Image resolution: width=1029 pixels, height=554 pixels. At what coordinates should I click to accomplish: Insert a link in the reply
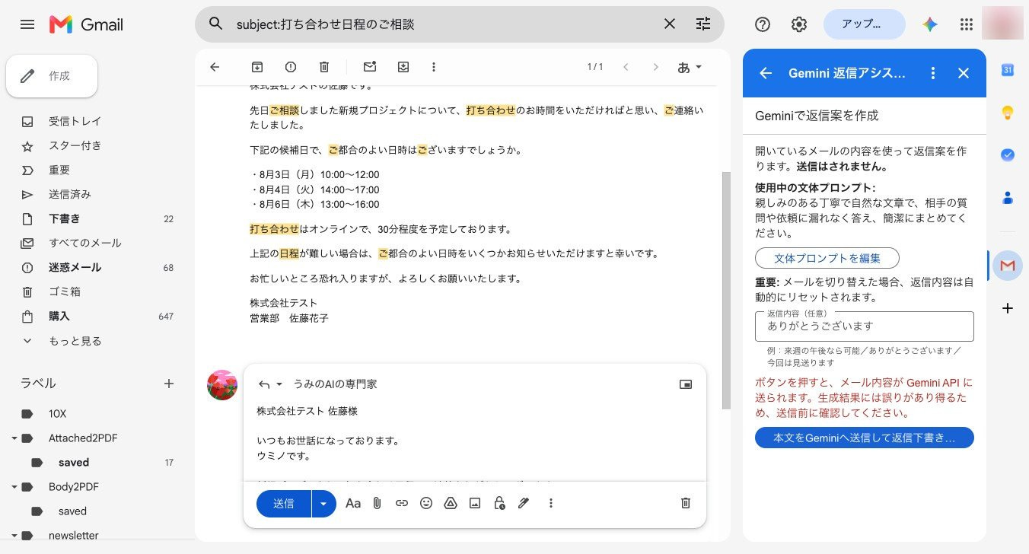coord(402,503)
